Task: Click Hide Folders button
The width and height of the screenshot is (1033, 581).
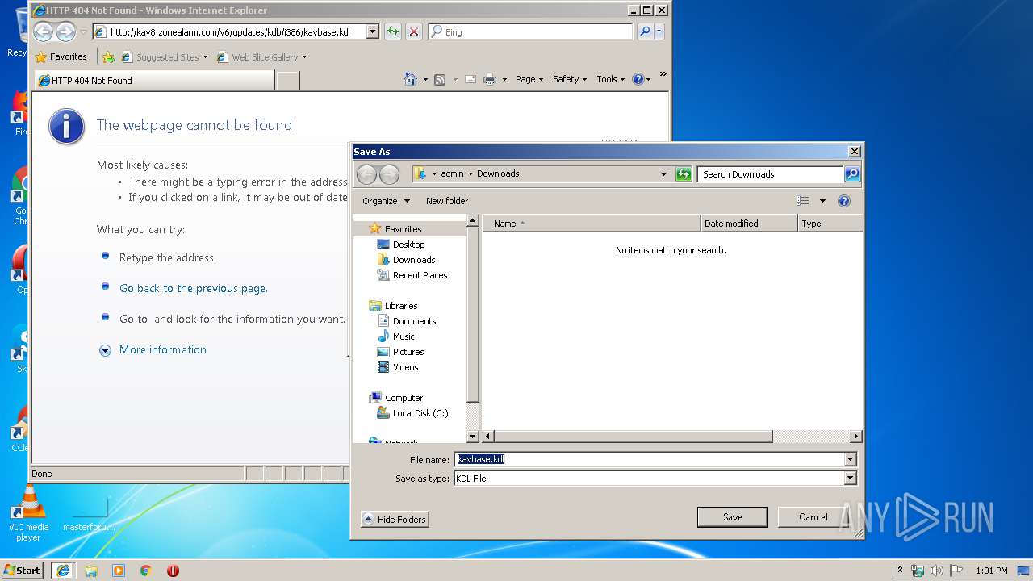Action: pos(395,520)
